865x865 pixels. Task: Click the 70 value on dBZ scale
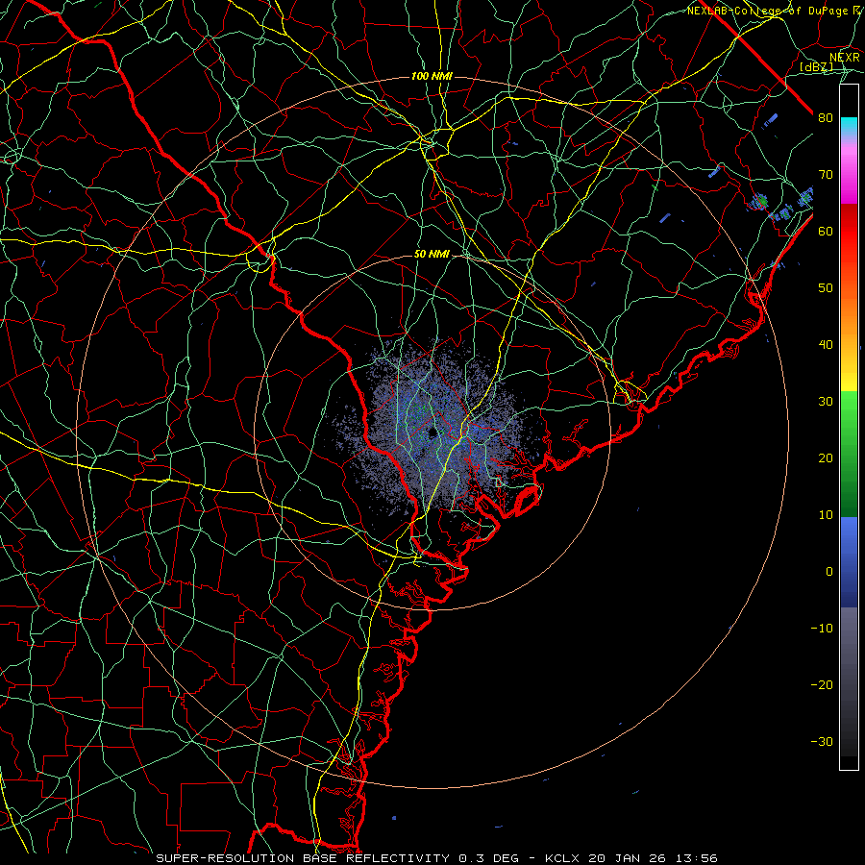(x=826, y=174)
